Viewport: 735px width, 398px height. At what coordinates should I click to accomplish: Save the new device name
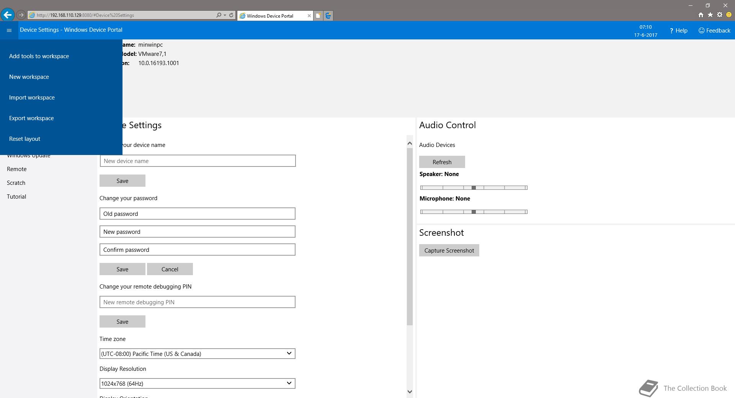pos(122,181)
